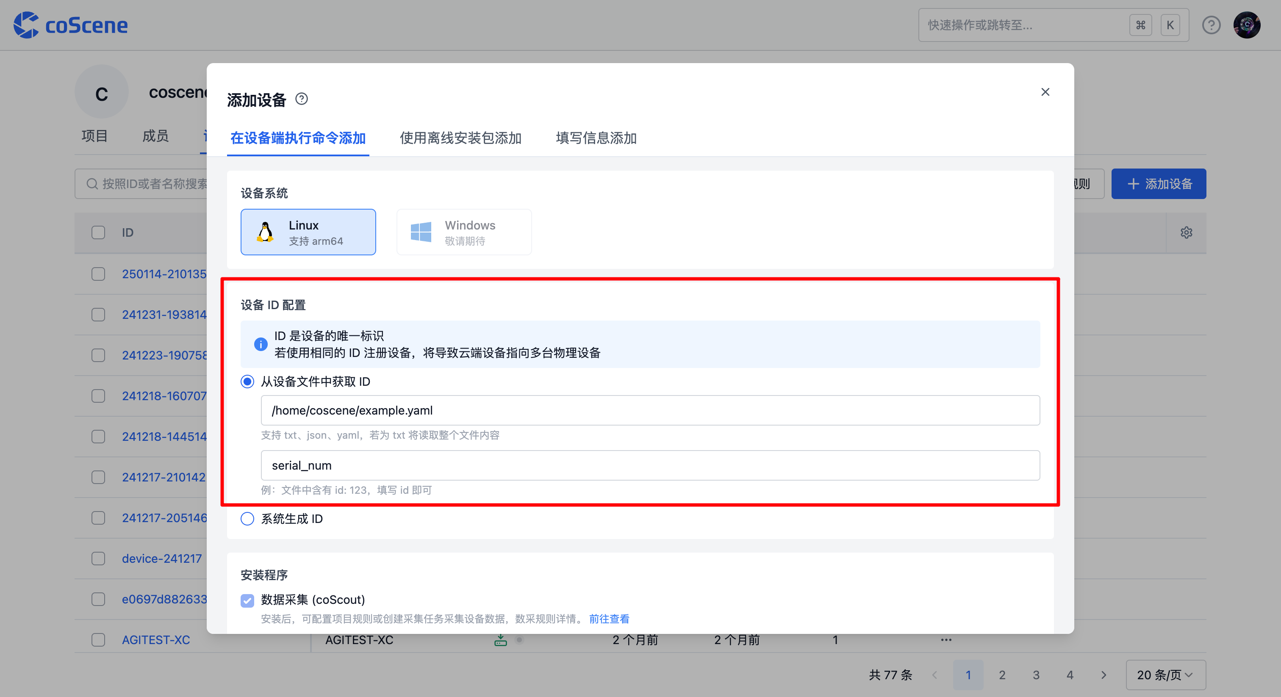Open device 241231-193814 link
Viewport: 1281px width, 697px height.
[x=164, y=315]
